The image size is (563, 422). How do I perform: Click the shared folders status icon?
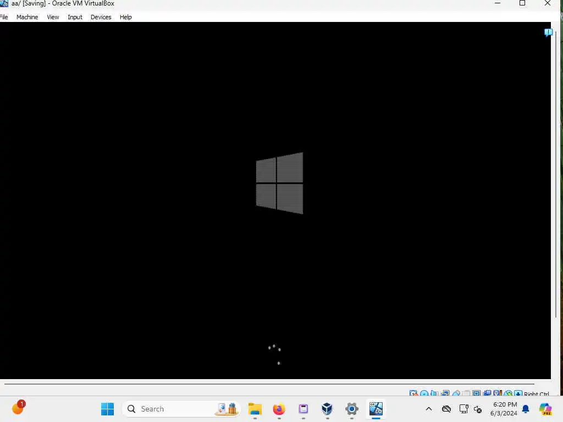466,393
